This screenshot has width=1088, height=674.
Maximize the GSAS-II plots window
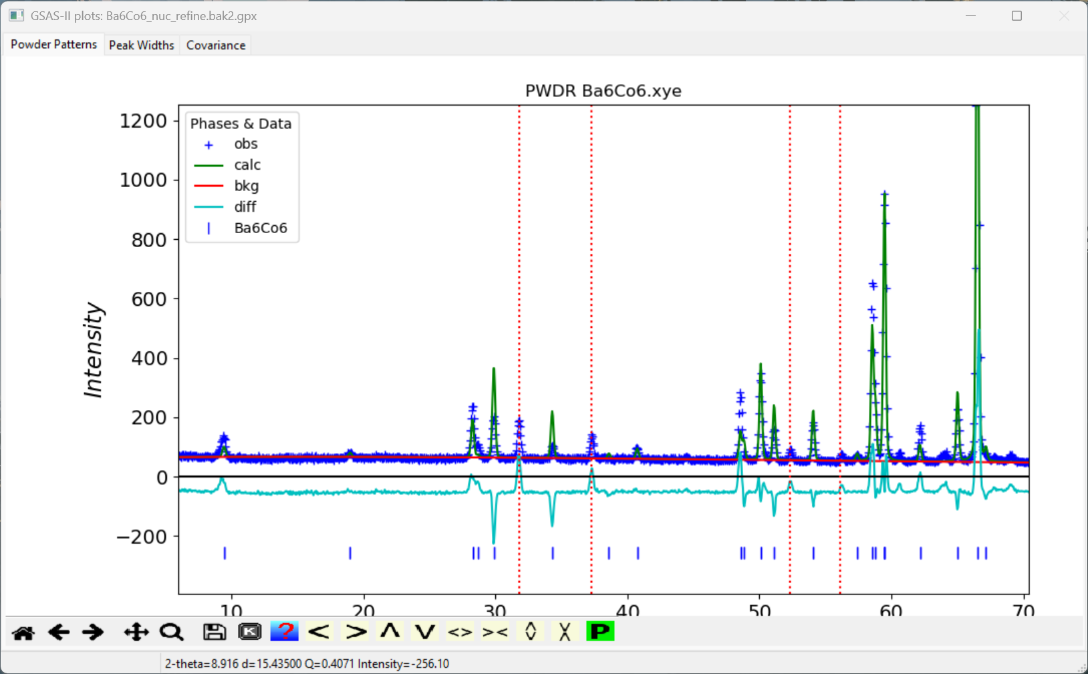pyautogui.click(x=1016, y=15)
